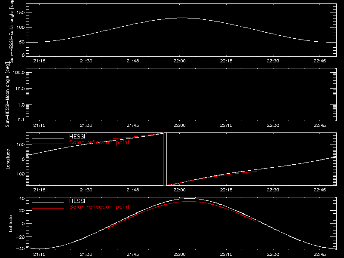Click '21:30' time label under Earth angle plot

[x=86, y=61]
